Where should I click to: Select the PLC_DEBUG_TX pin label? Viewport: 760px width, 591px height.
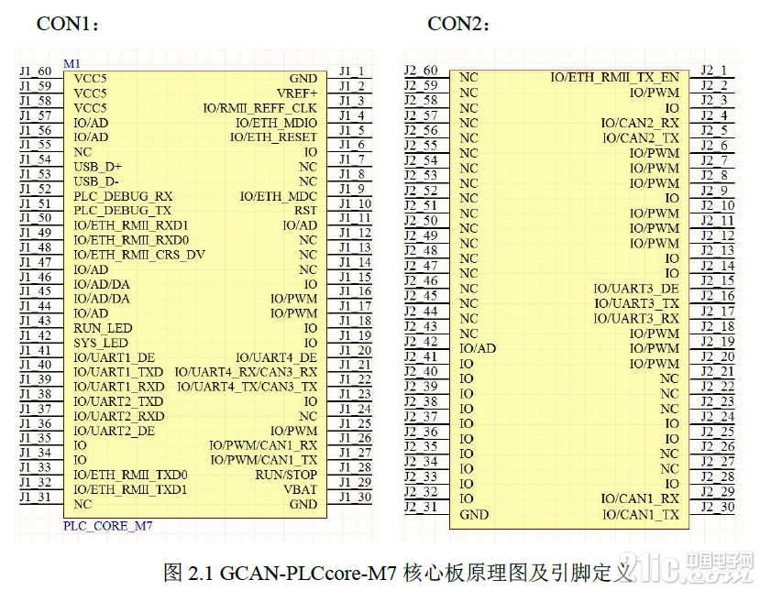pos(122,211)
